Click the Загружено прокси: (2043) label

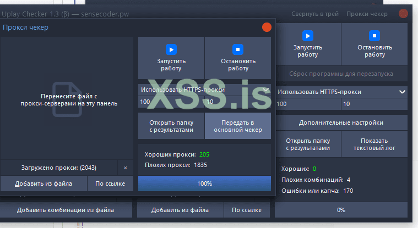click(59, 168)
